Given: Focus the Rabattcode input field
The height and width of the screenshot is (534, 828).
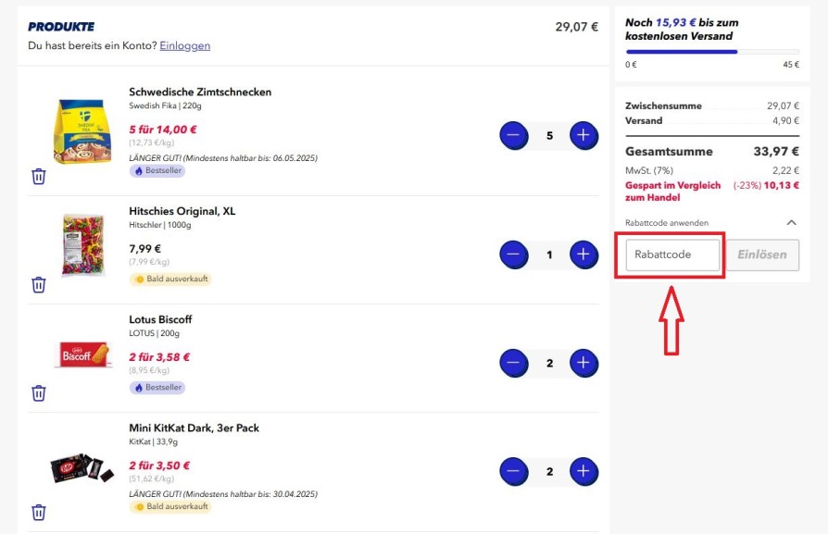Looking at the screenshot, I should tap(672, 255).
